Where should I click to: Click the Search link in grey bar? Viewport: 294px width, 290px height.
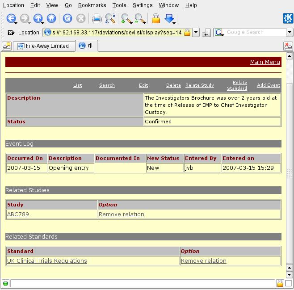(x=107, y=85)
